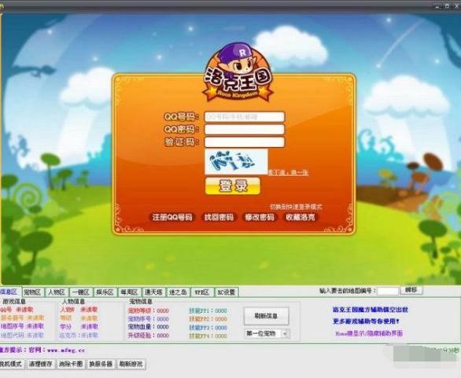The width and height of the screenshot is (461, 378).
Task: Switch to the 宠物区 tab
Action: tap(33, 292)
